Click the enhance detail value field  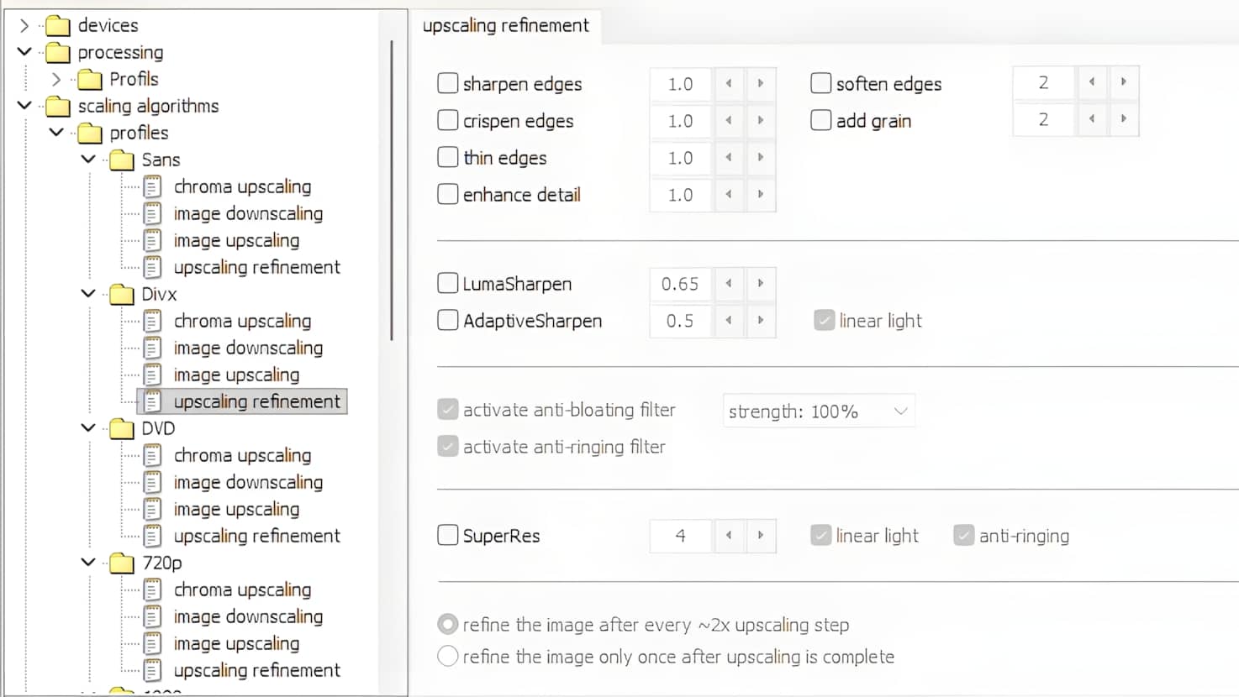click(680, 195)
